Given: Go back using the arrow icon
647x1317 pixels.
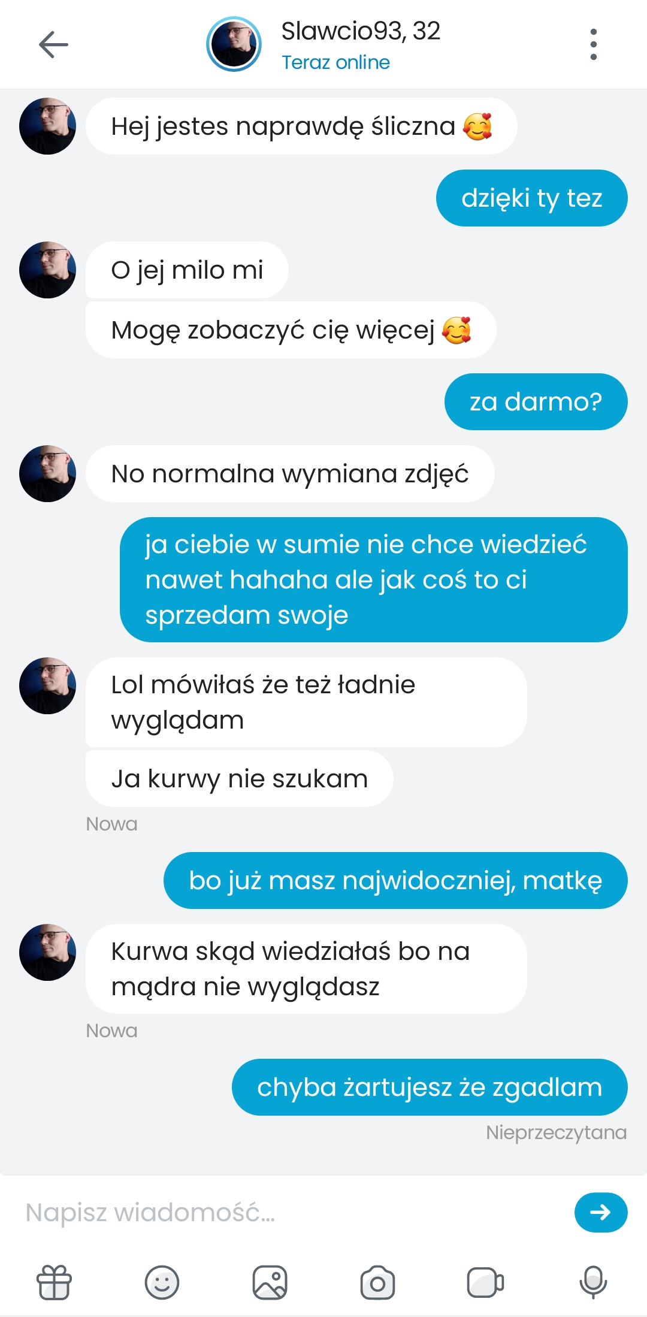Looking at the screenshot, I should 53,44.
